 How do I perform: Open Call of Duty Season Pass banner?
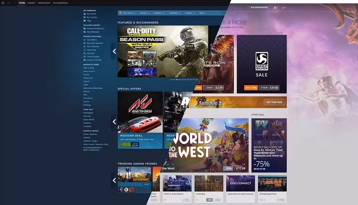(x=163, y=51)
